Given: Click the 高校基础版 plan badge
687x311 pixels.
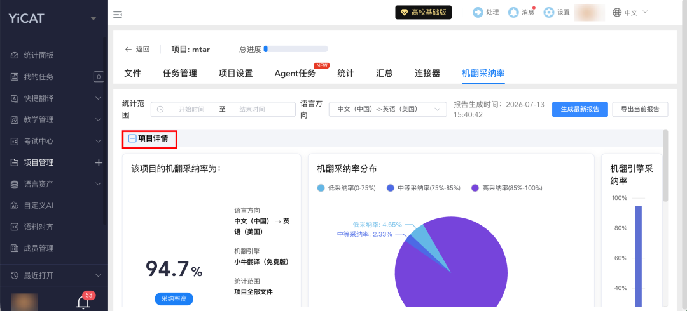Looking at the screenshot, I should 423,12.
